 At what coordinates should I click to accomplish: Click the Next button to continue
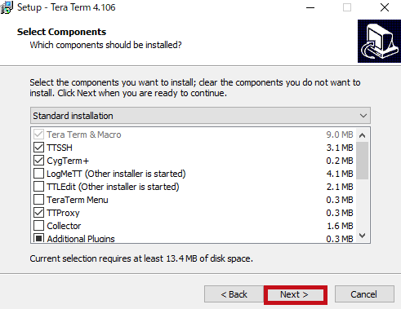[x=296, y=294]
